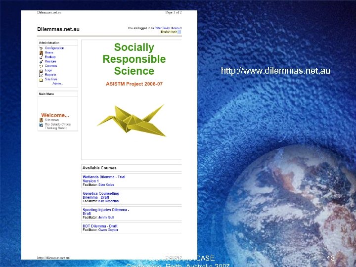Viewport: 356px width, 267px height.
Task: Click the Configuration wrench icon
Action: coord(41,48)
